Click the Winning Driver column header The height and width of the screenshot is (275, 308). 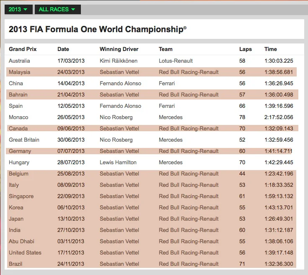tap(119, 49)
